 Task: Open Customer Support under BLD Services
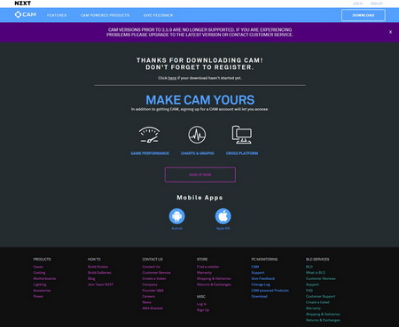(320, 296)
